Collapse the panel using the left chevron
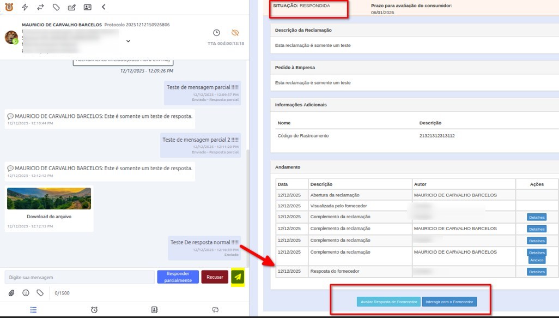Image resolution: width=559 pixels, height=318 pixels. point(104,7)
